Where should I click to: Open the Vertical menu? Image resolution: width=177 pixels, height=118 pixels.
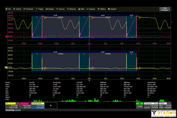tap(17, 9)
